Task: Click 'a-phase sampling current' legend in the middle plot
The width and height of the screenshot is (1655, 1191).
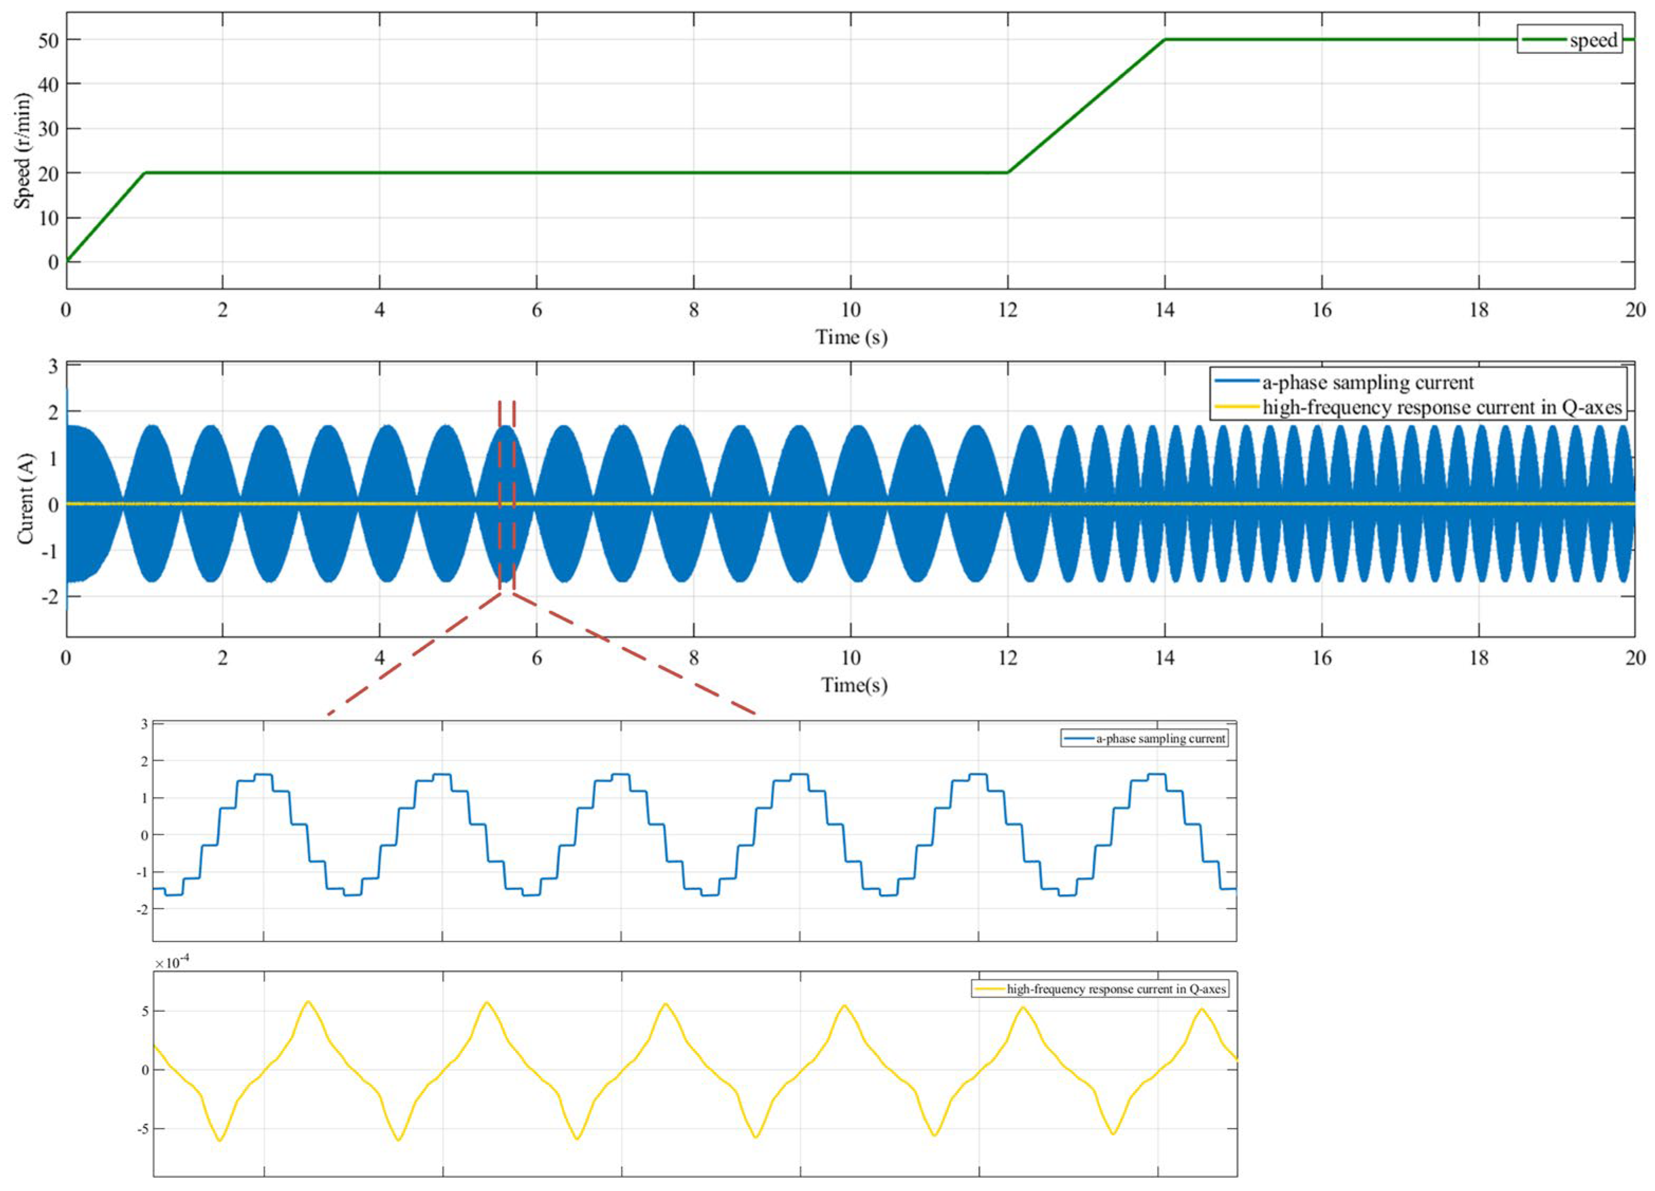Action: 1367,382
